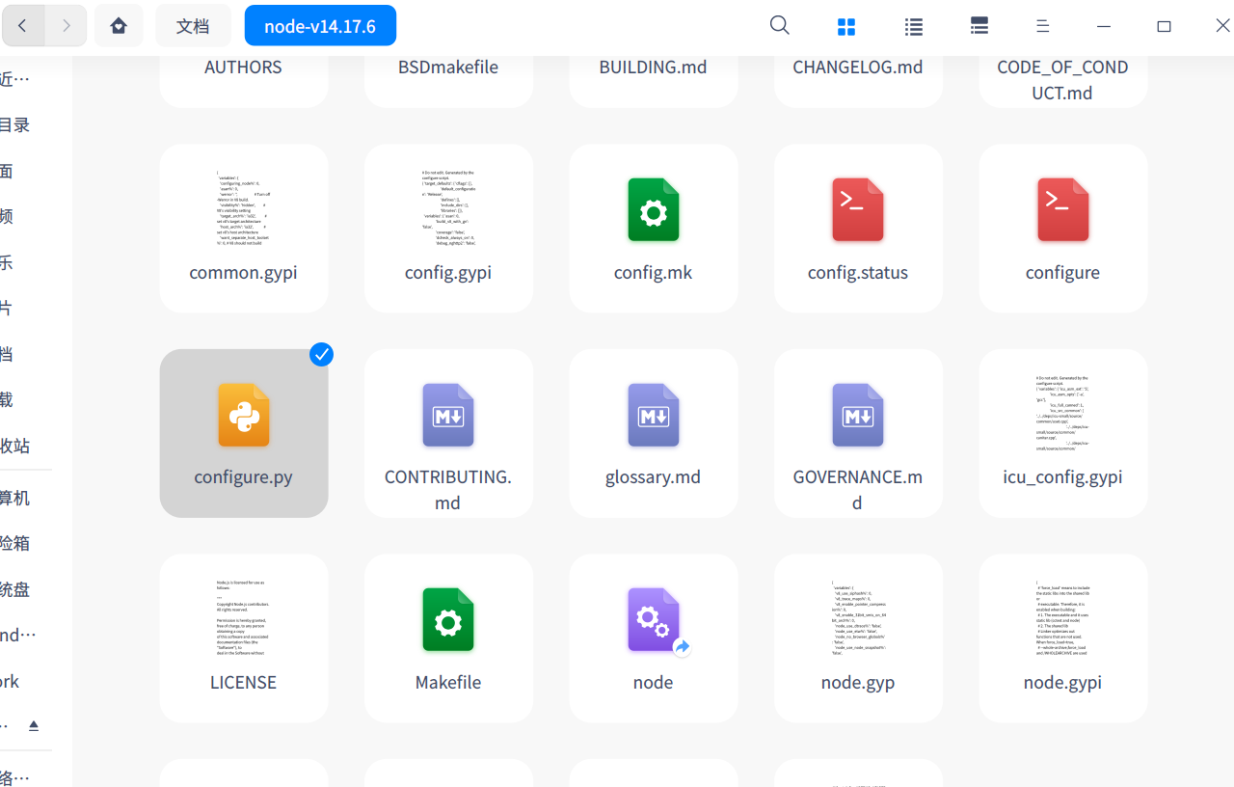The height and width of the screenshot is (787, 1234).
Task: Open the search tool
Action: pos(780,26)
